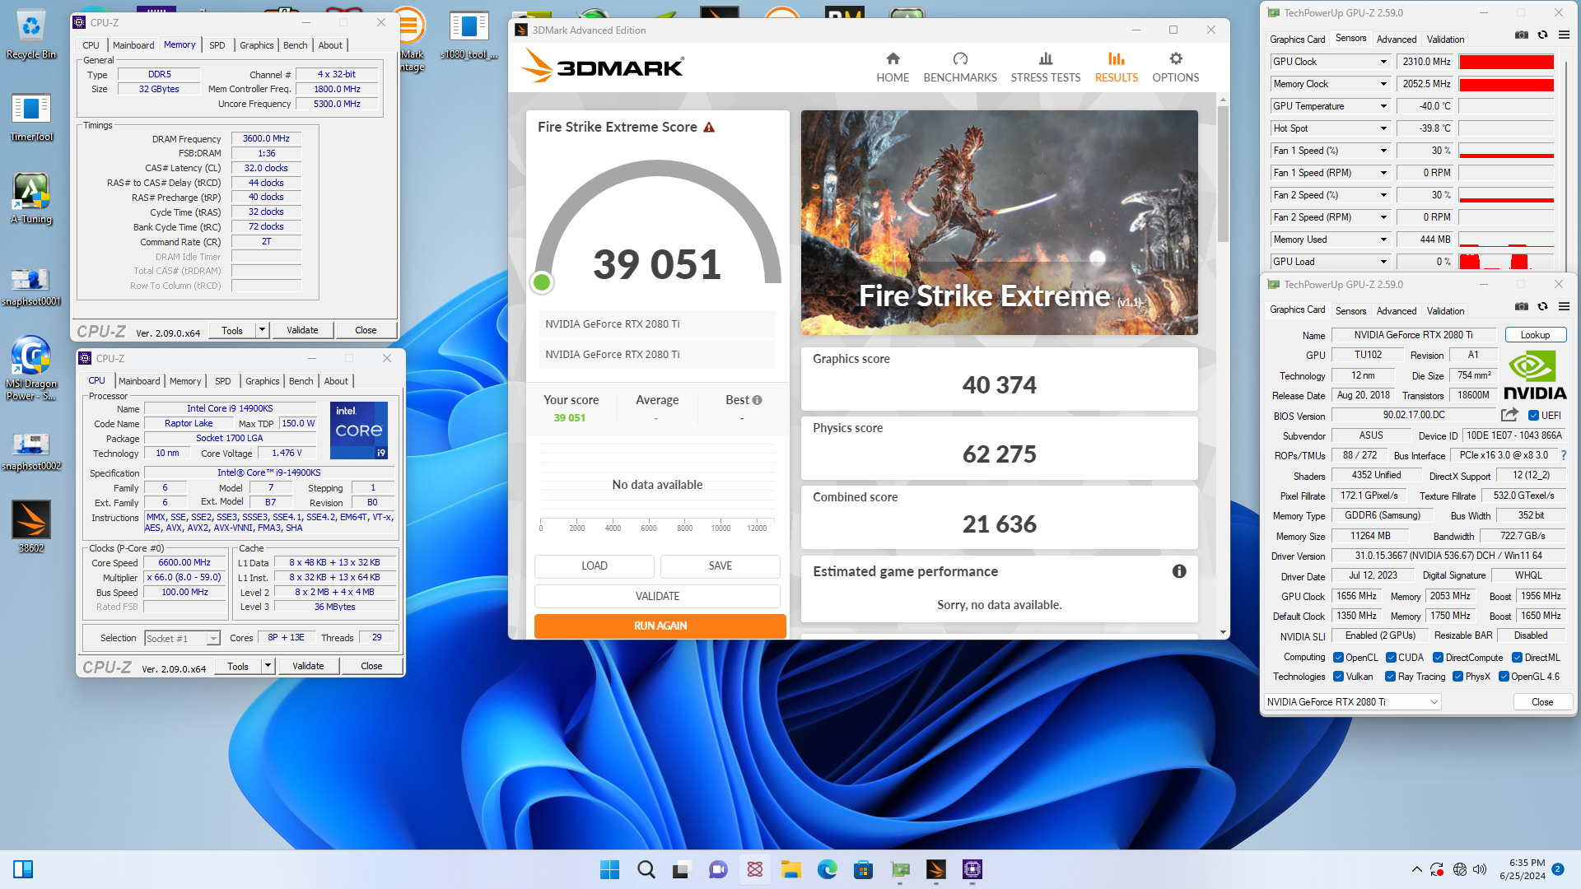Open the Socket #1 selection dropdown in CPU-Z
The width and height of the screenshot is (1581, 889).
coord(182,639)
